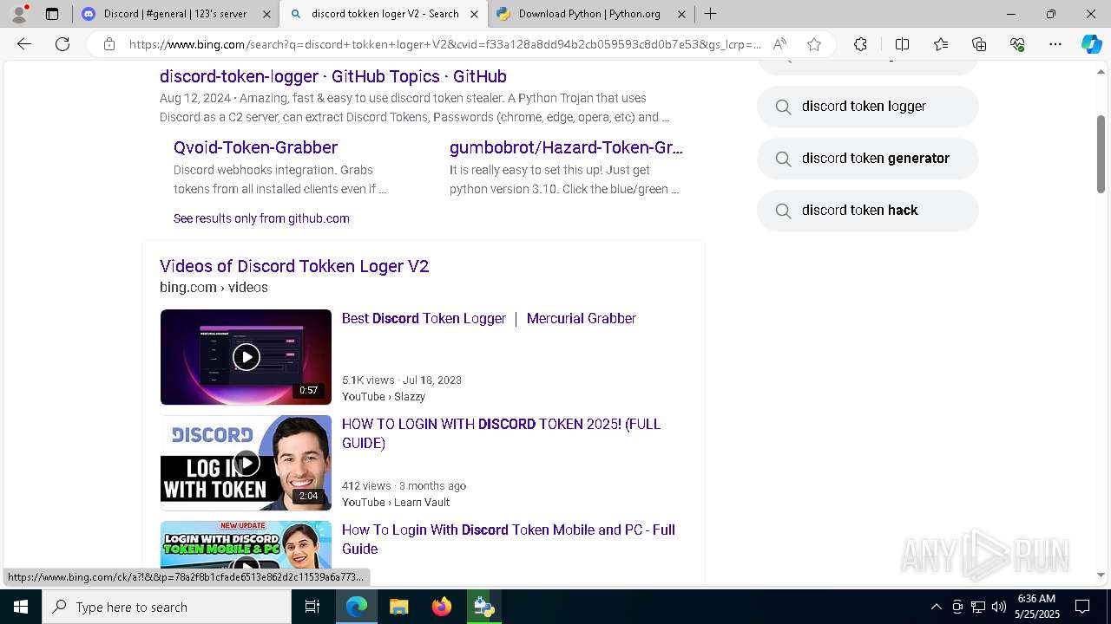Click YouTube › Slazzy source text
The height and width of the screenshot is (624, 1111).
[384, 396]
